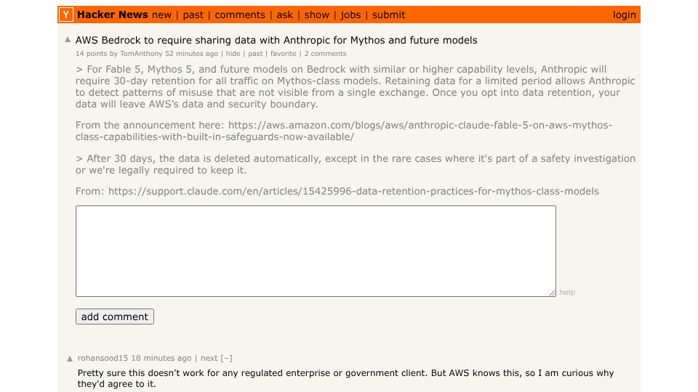
Task: Open the show section
Action: pyautogui.click(x=316, y=15)
